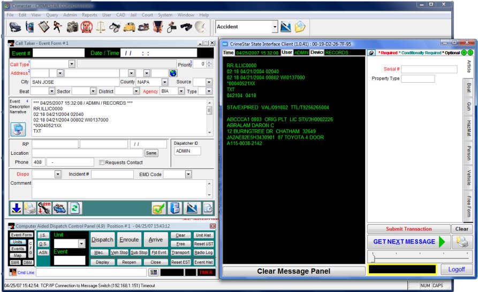Click the Veh Stop button

click(x=119, y=252)
